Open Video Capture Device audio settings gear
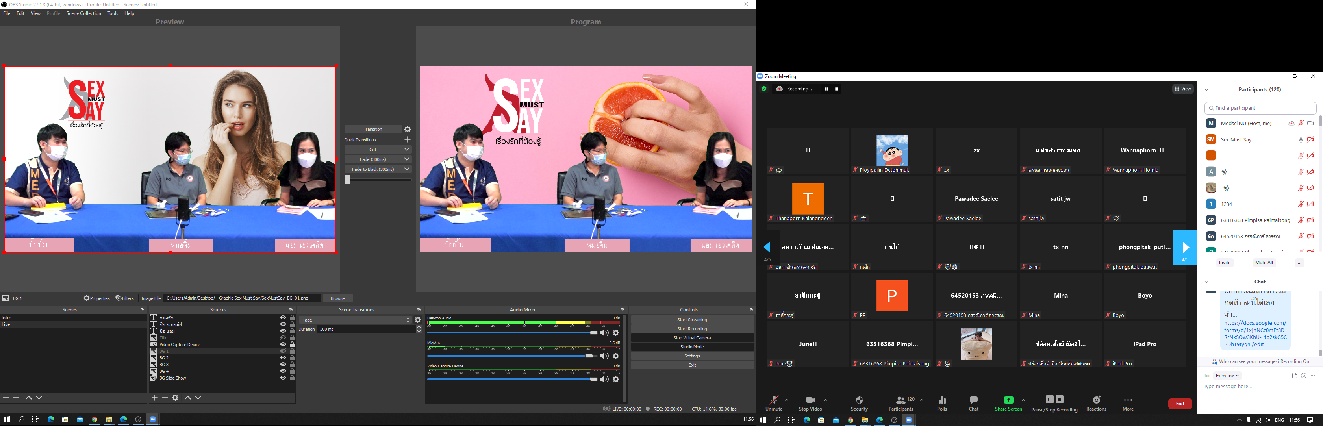This screenshot has height=426, width=1323. tap(616, 379)
